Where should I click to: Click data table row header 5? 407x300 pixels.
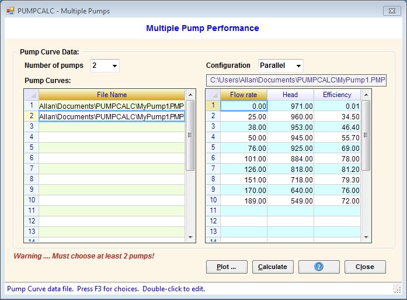[213, 147]
